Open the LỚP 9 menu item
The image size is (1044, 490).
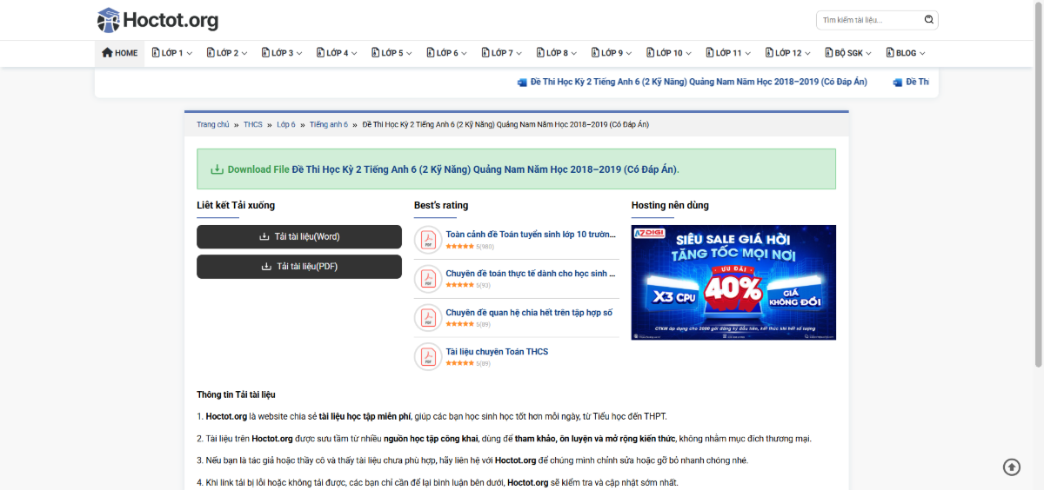pyautogui.click(x=612, y=53)
